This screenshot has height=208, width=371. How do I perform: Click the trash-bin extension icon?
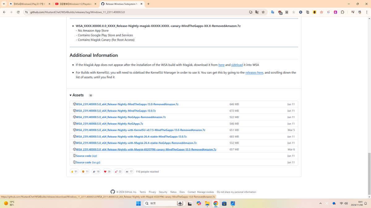pos(287,12)
